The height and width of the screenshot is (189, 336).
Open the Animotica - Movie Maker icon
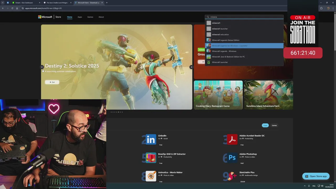151,176
